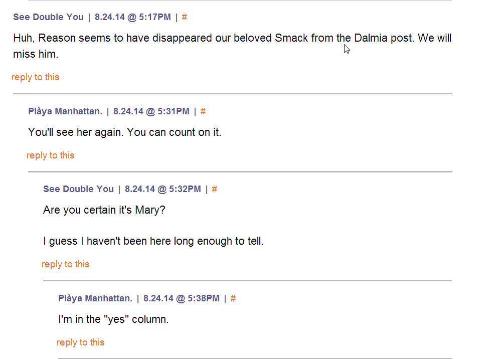Click the sentence "I'm in the "yes" column."

point(113,319)
